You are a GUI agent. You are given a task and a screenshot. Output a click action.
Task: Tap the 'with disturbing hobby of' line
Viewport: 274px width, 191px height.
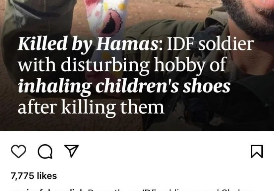tap(122, 65)
